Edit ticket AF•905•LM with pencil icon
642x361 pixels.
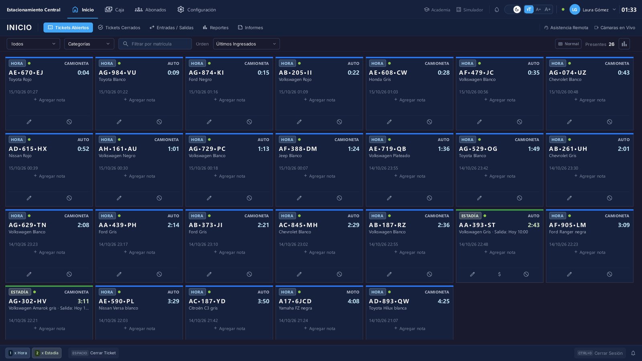[569, 274]
